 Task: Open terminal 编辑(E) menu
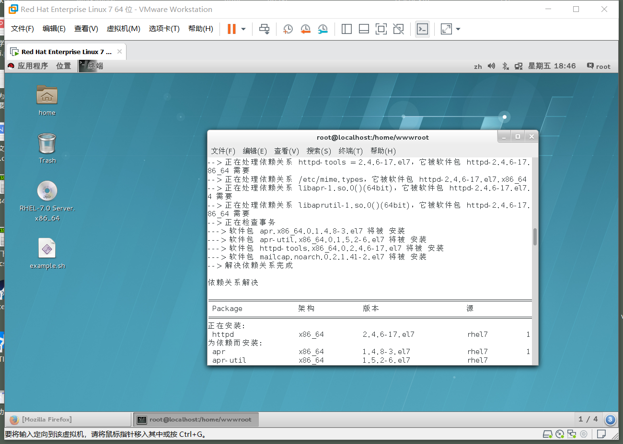click(254, 151)
